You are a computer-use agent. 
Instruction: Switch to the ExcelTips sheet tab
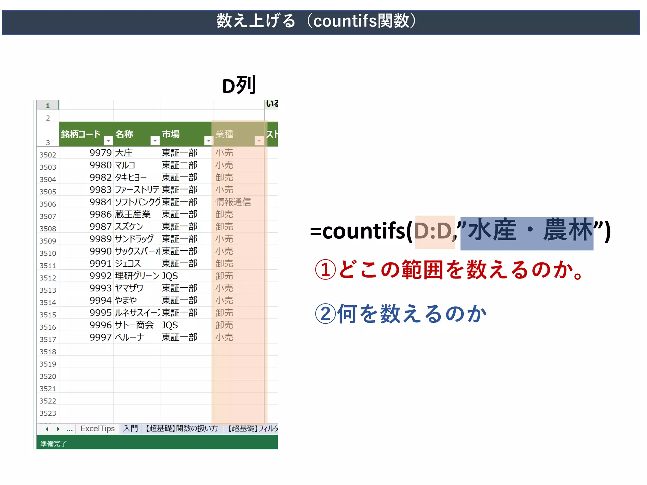[x=98, y=428]
